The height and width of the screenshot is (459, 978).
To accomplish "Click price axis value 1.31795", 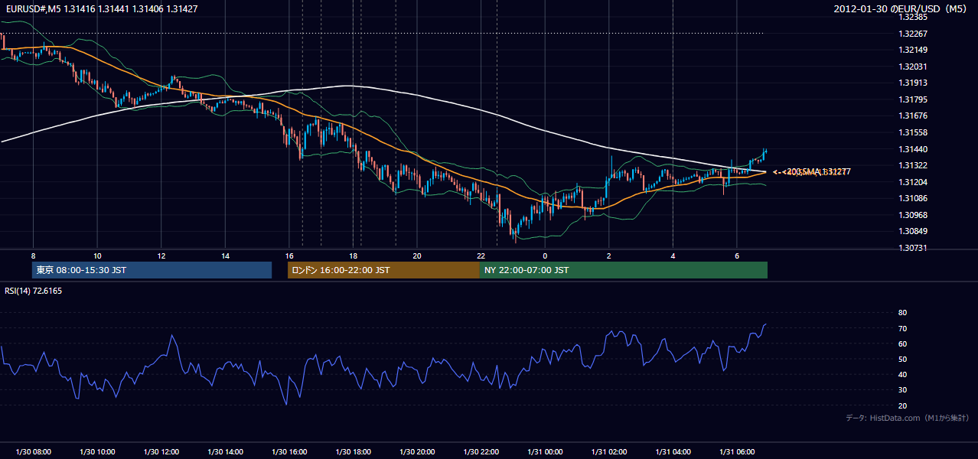I will pyautogui.click(x=913, y=99).
